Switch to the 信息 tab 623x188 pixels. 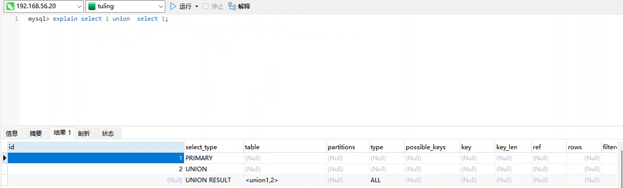click(12, 133)
